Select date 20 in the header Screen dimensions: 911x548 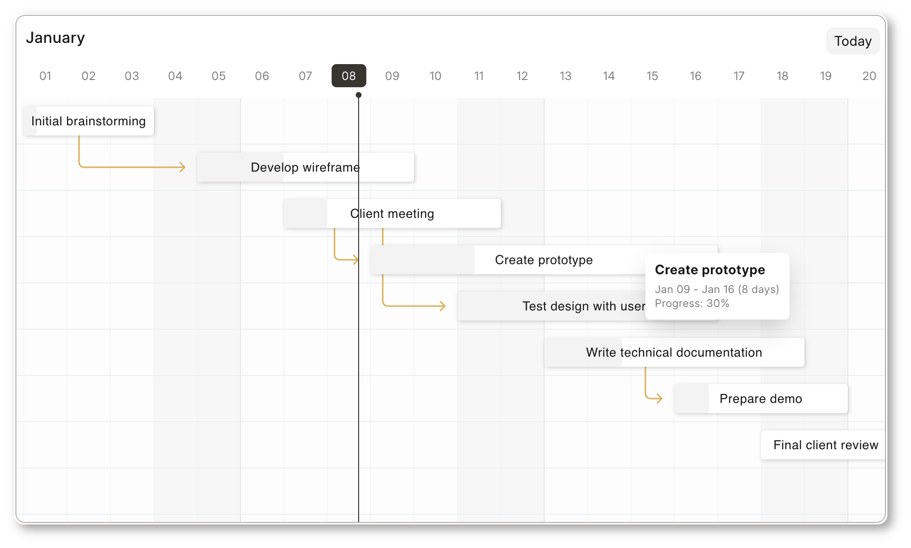pyautogui.click(x=869, y=76)
